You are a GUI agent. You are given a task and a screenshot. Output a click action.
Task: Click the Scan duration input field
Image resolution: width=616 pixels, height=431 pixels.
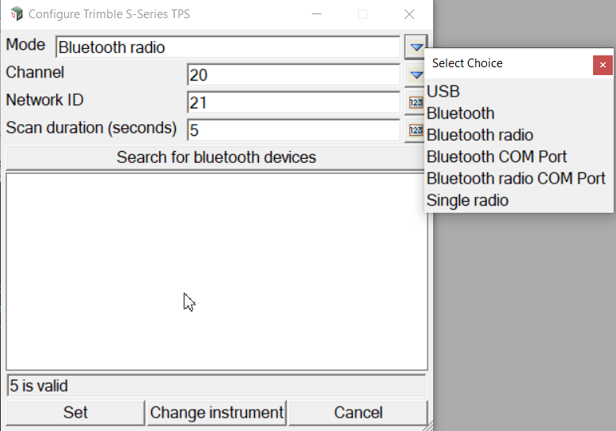point(294,130)
